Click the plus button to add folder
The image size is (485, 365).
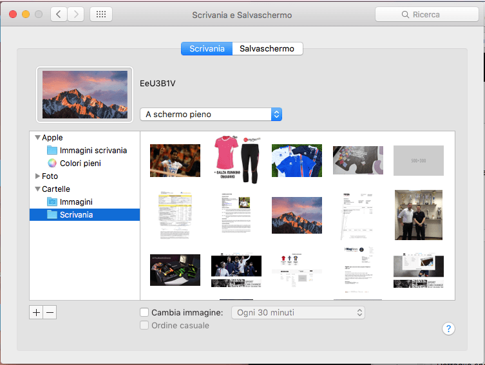pyautogui.click(x=36, y=312)
